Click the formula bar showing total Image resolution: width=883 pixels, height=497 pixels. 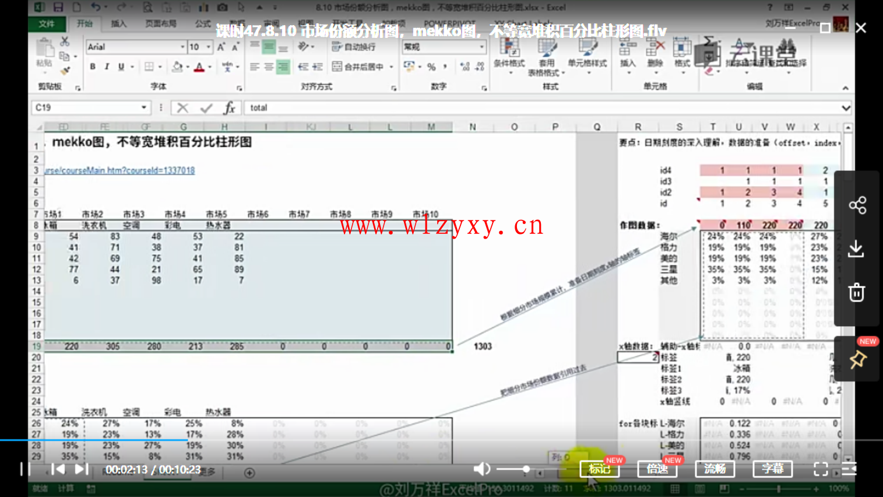(542, 108)
